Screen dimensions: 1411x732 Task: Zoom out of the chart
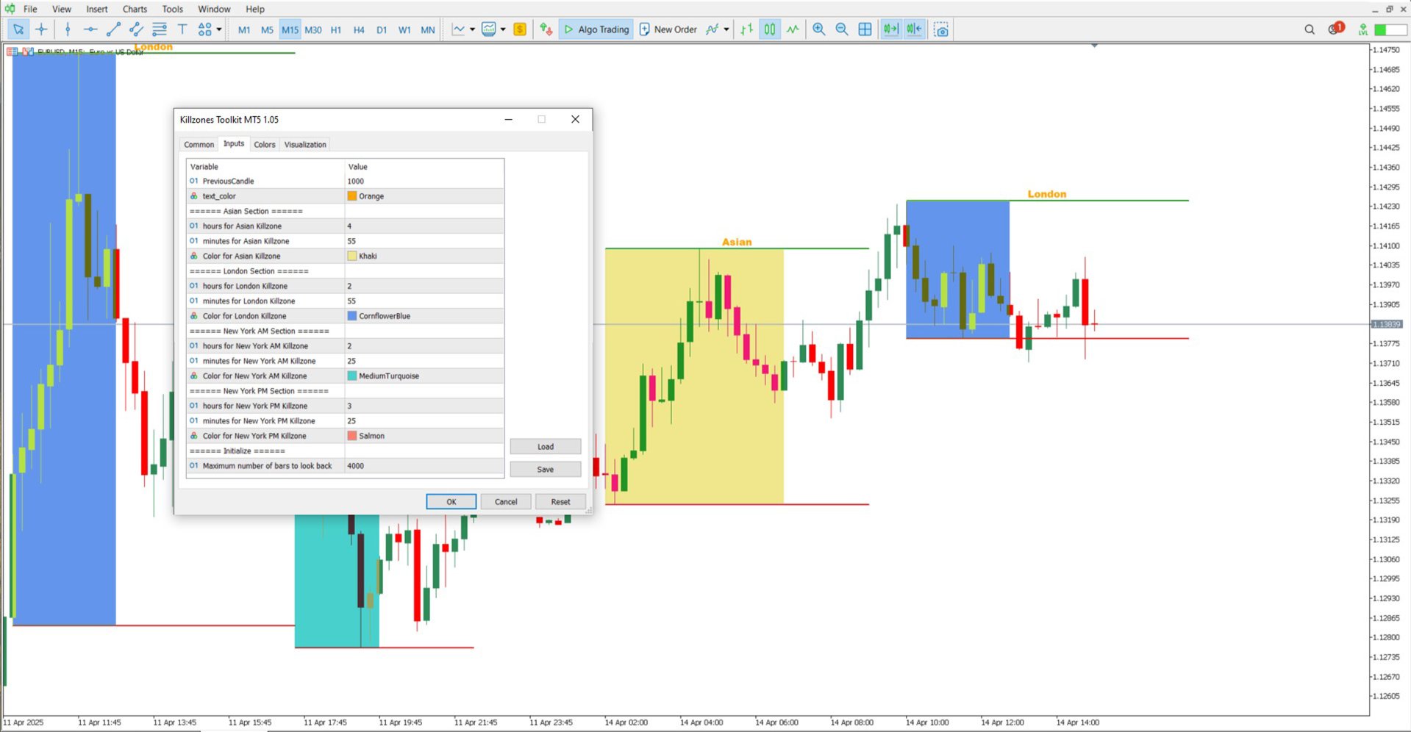click(842, 29)
